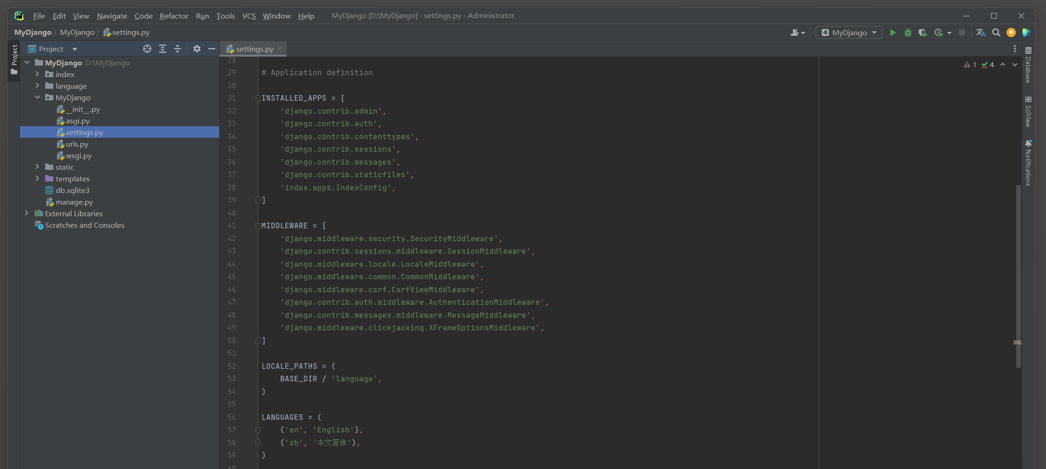
Task: Fold the MIDDLEWARE list
Action: (x=258, y=226)
